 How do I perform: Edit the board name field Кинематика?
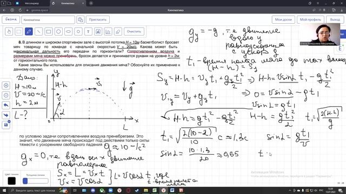click(48, 19)
